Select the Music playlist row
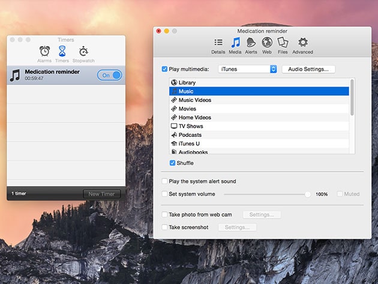Image resolution: width=378 pixels, height=284 pixels. (259, 91)
